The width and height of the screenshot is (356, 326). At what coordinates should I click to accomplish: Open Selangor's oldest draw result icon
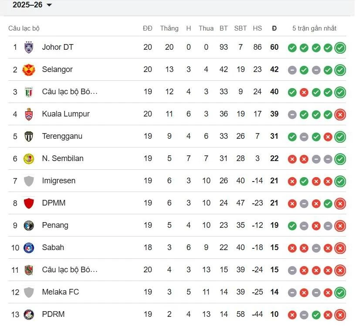click(292, 70)
